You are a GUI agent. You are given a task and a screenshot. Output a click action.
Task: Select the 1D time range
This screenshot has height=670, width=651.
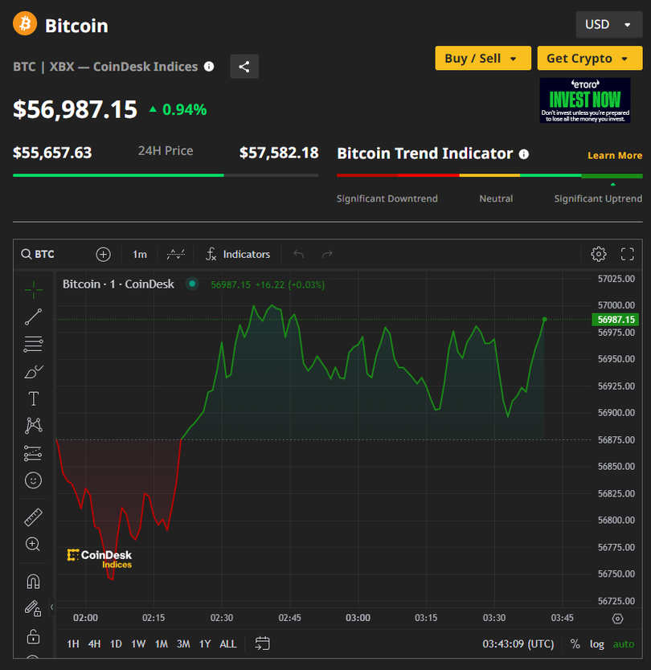(116, 643)
